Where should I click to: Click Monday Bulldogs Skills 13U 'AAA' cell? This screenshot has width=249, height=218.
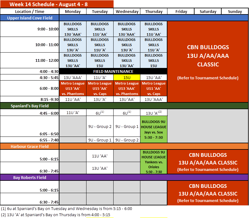(73, 29)
